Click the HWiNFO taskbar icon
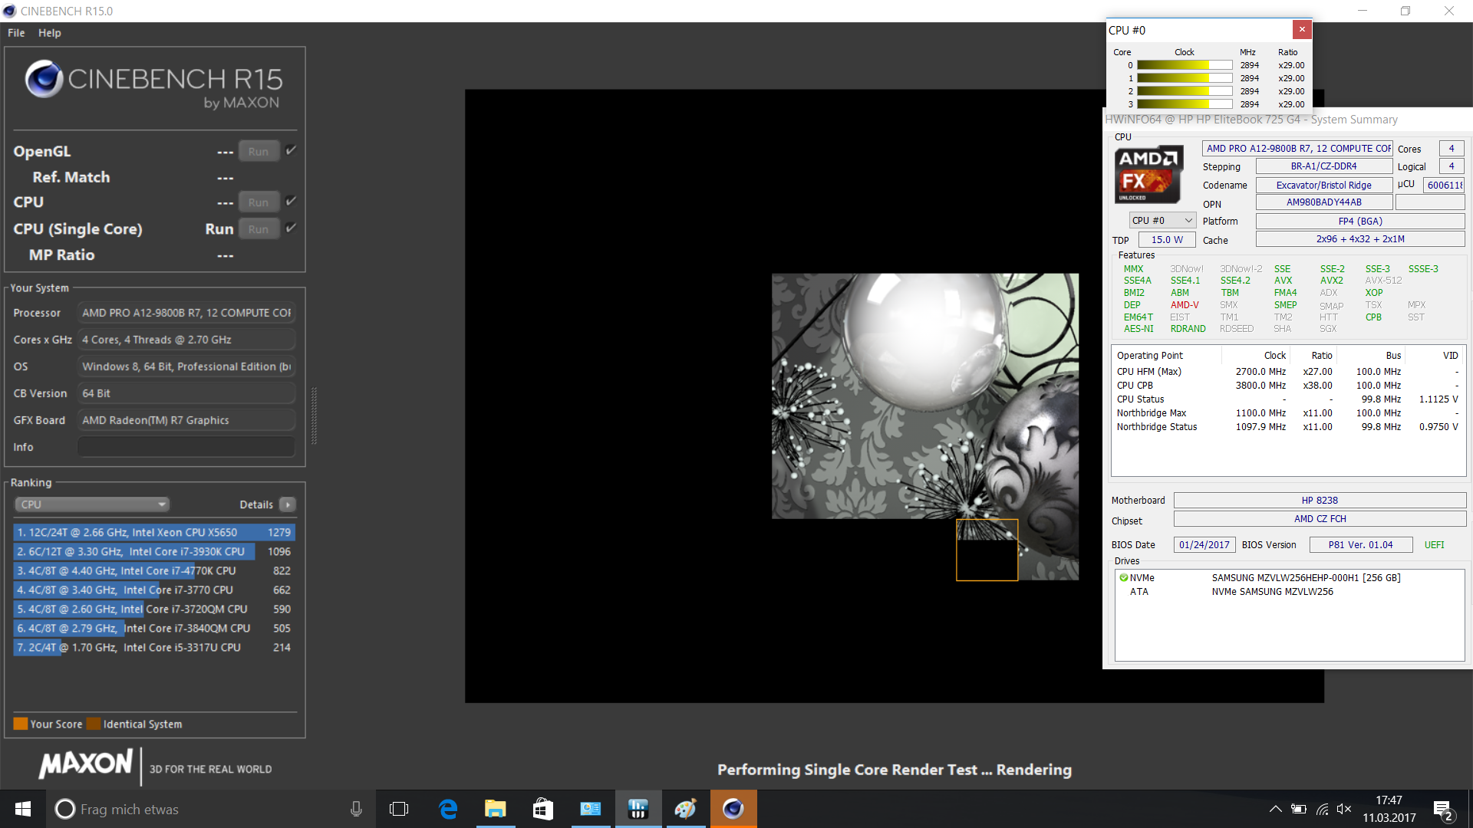The image size is (1473, 828). click(x=638, y=809)
